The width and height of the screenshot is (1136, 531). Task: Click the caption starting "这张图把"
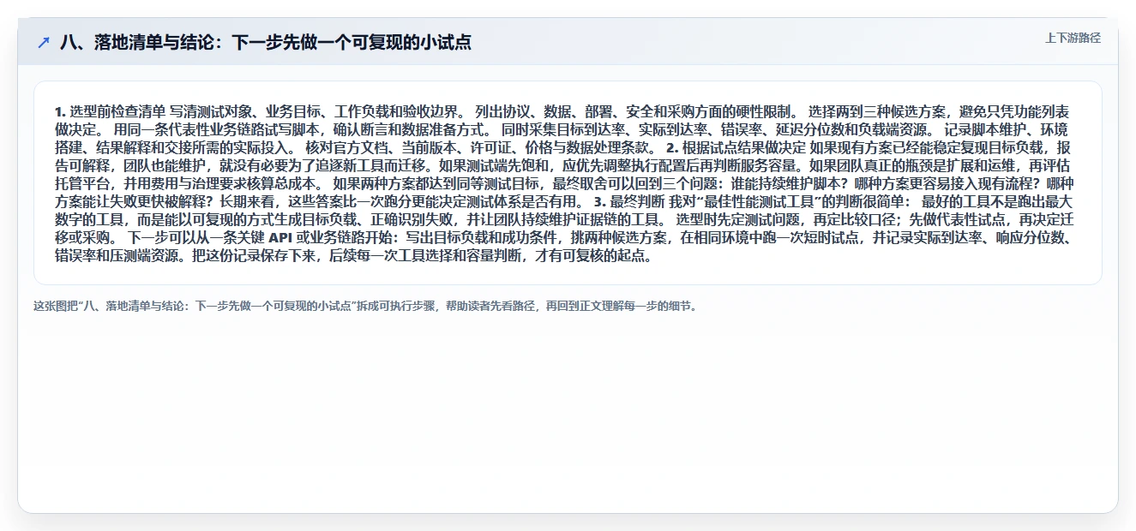point(367,306)
